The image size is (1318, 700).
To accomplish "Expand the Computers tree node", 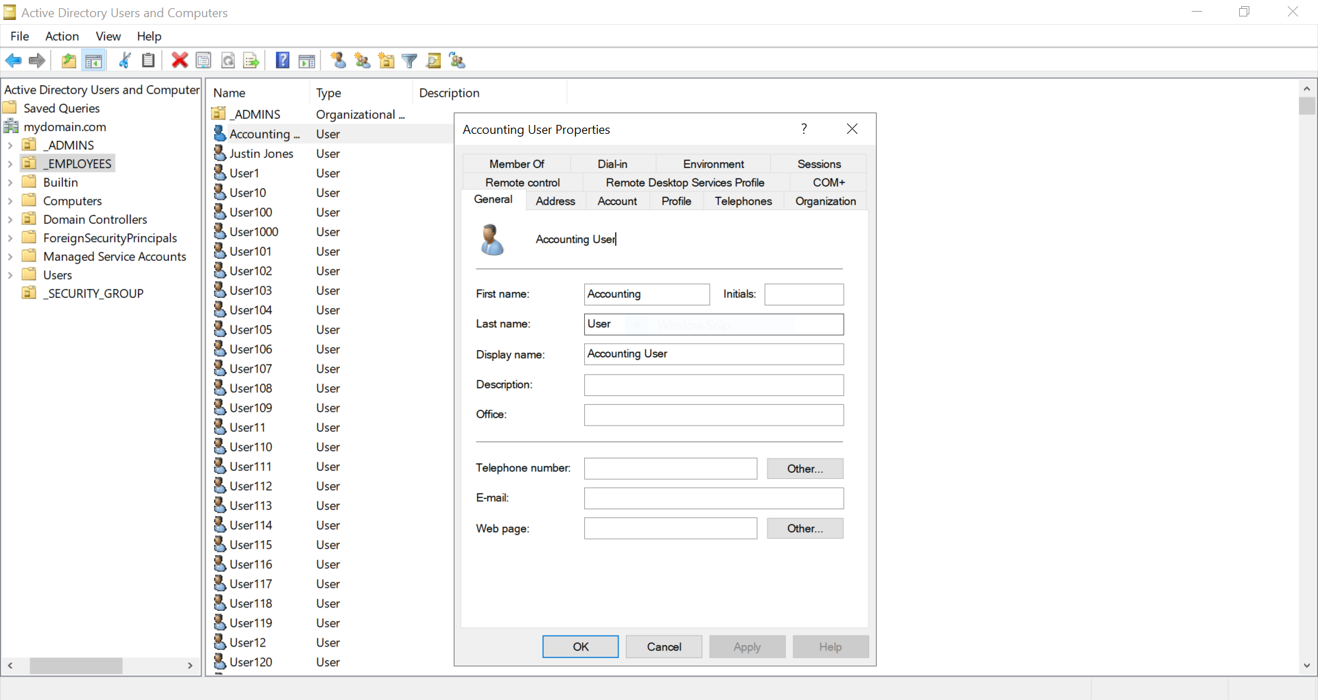I will point(10,201).
